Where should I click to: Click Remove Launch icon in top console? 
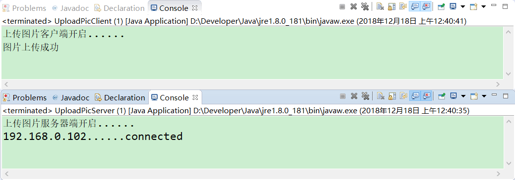pos(353,6)
